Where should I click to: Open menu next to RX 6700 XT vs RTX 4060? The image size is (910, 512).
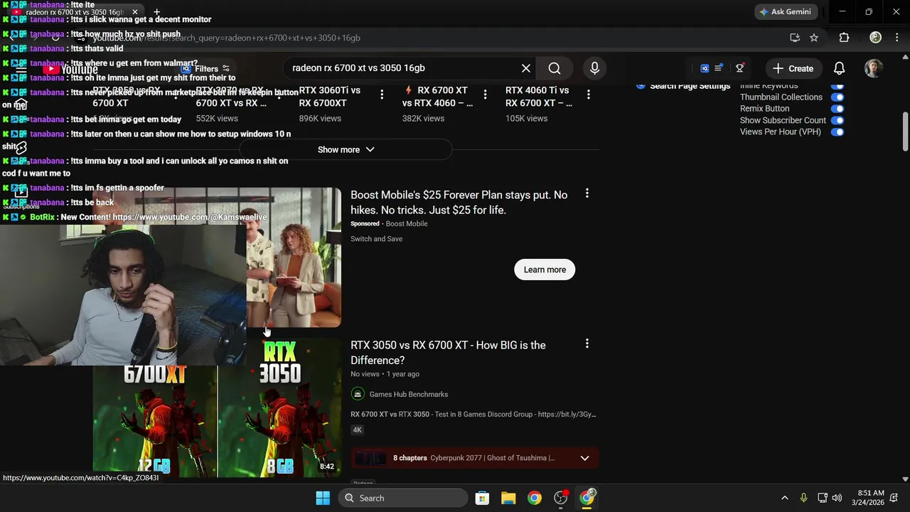(x=485, y=94)
